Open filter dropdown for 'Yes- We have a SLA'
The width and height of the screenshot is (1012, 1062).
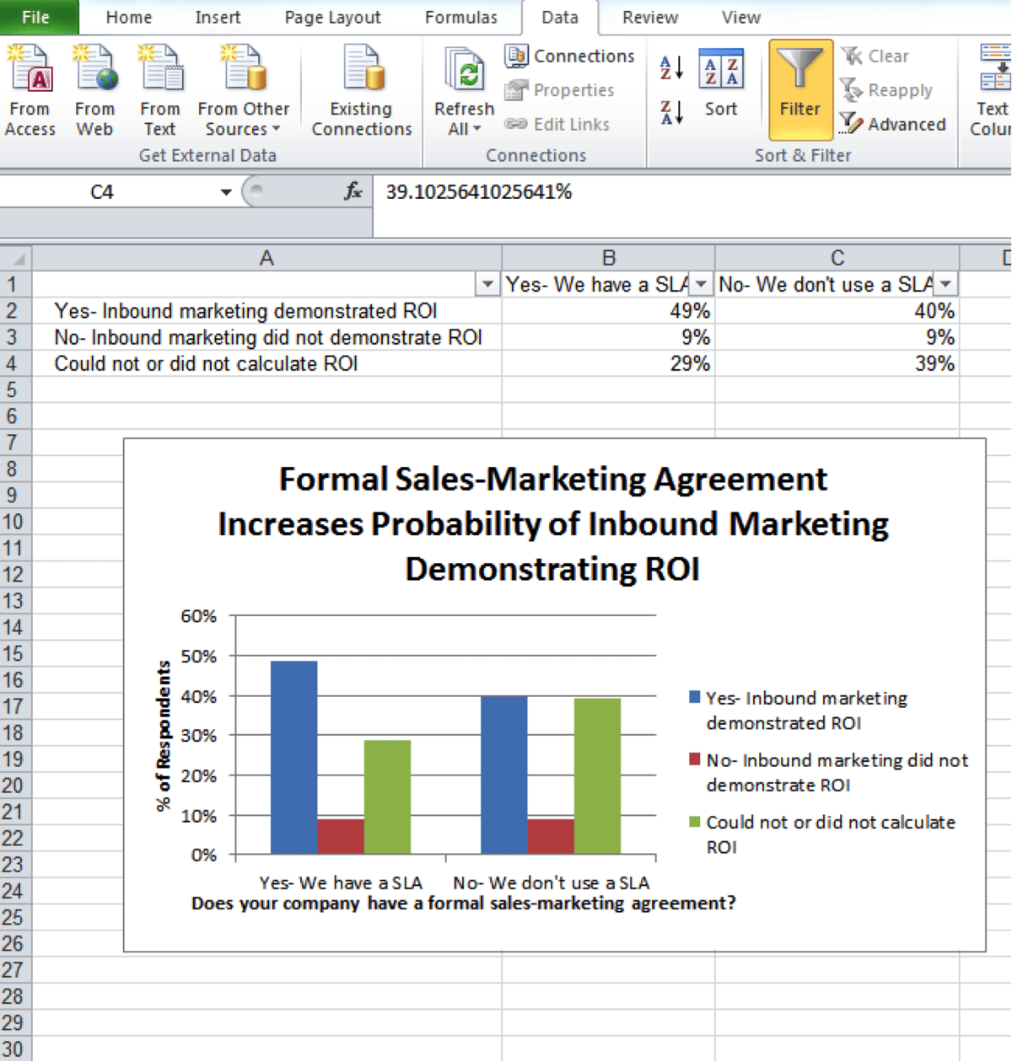point(701,284)
